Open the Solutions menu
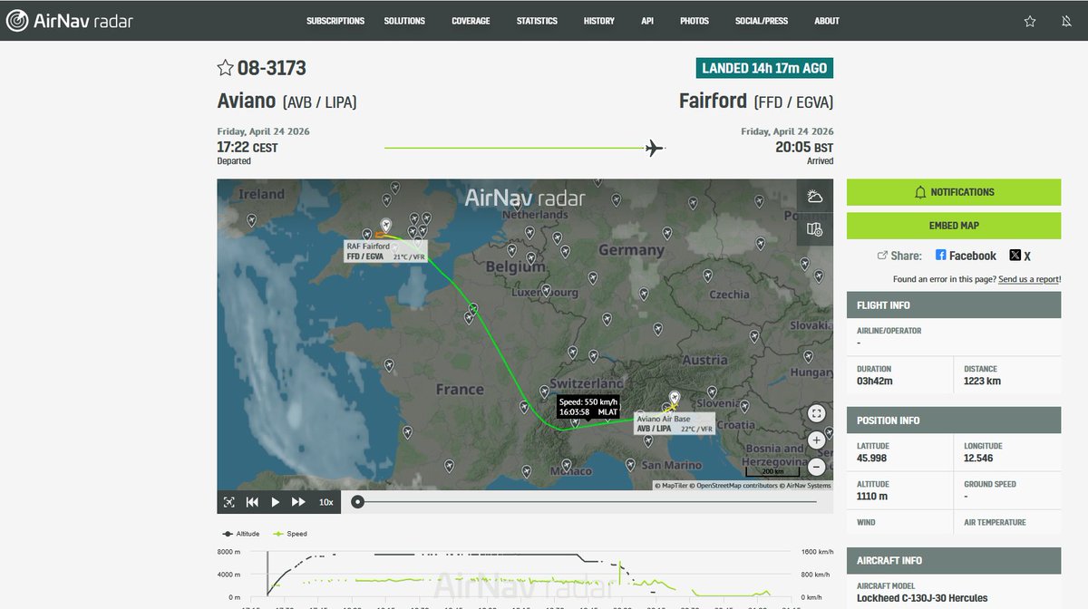Viewport: 1088px width, 609px height. pos(404,21)
